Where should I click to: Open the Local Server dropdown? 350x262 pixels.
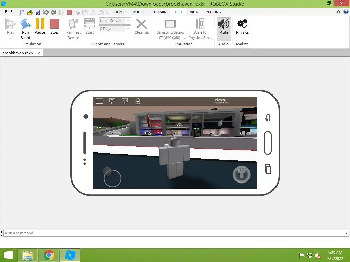(x=115, y=21)
